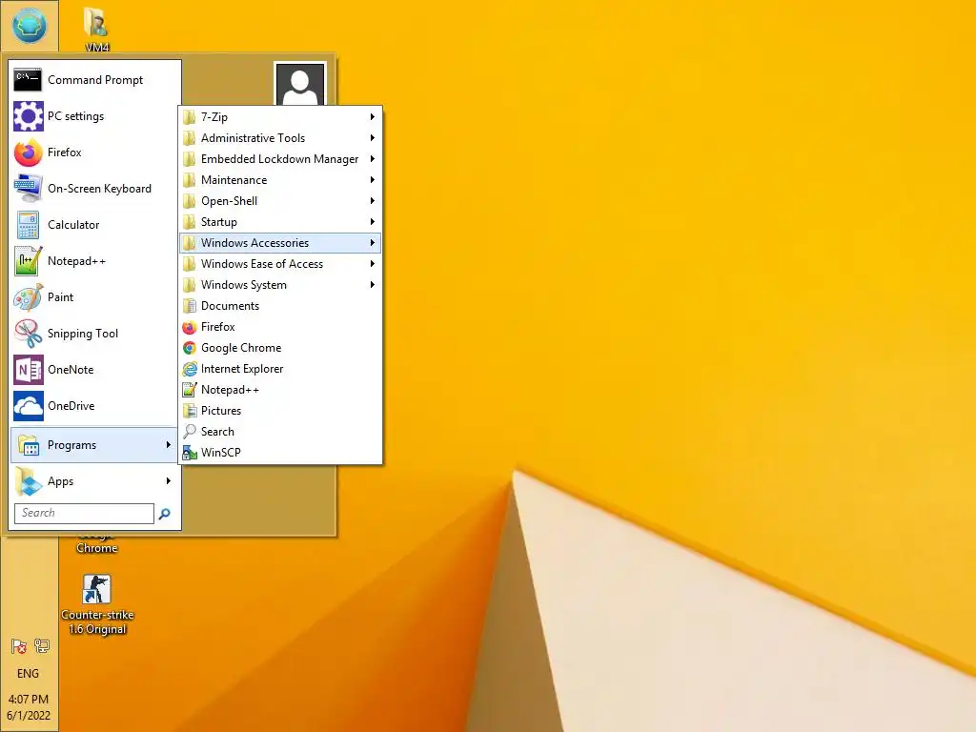This screenshot has height=732, width=976.
Task: Expand the Open-Shell folder
Action: pos(280,201)
